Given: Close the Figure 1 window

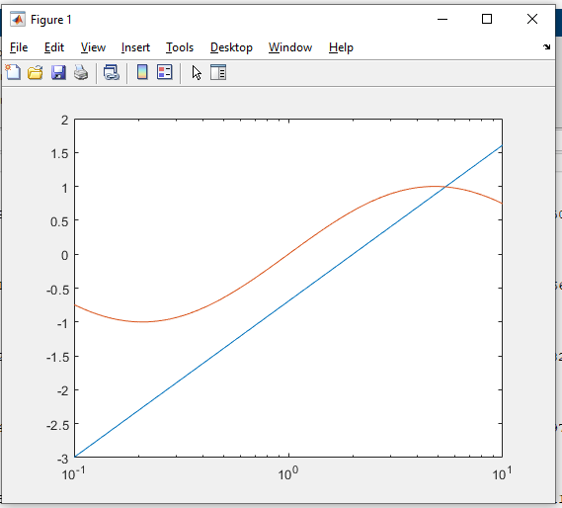Looking at the screenshot, I should 532,19.
